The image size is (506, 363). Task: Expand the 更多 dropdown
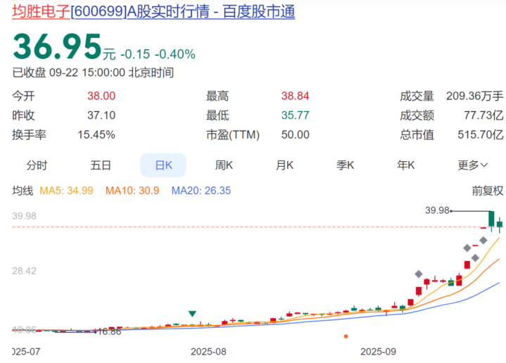tap(472, 165)
